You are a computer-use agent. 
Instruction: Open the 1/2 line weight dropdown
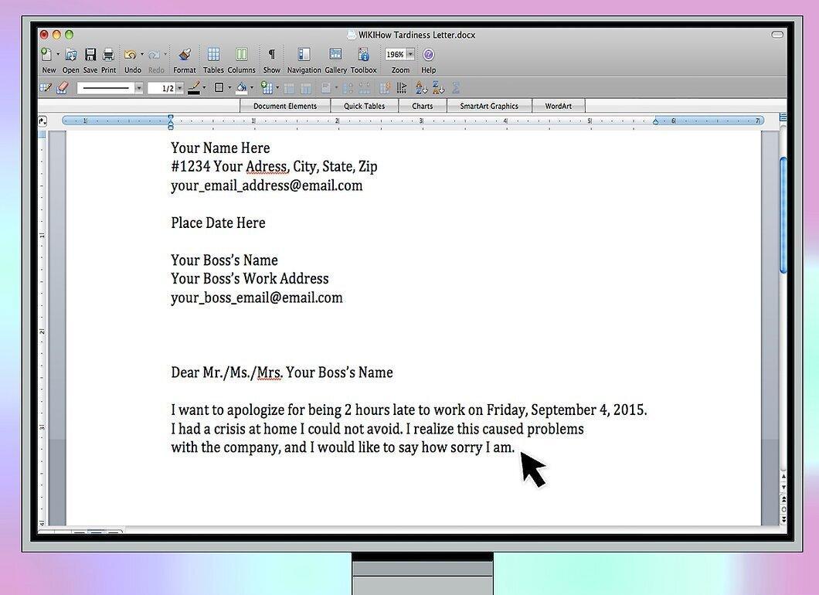(x=179, y=88)
